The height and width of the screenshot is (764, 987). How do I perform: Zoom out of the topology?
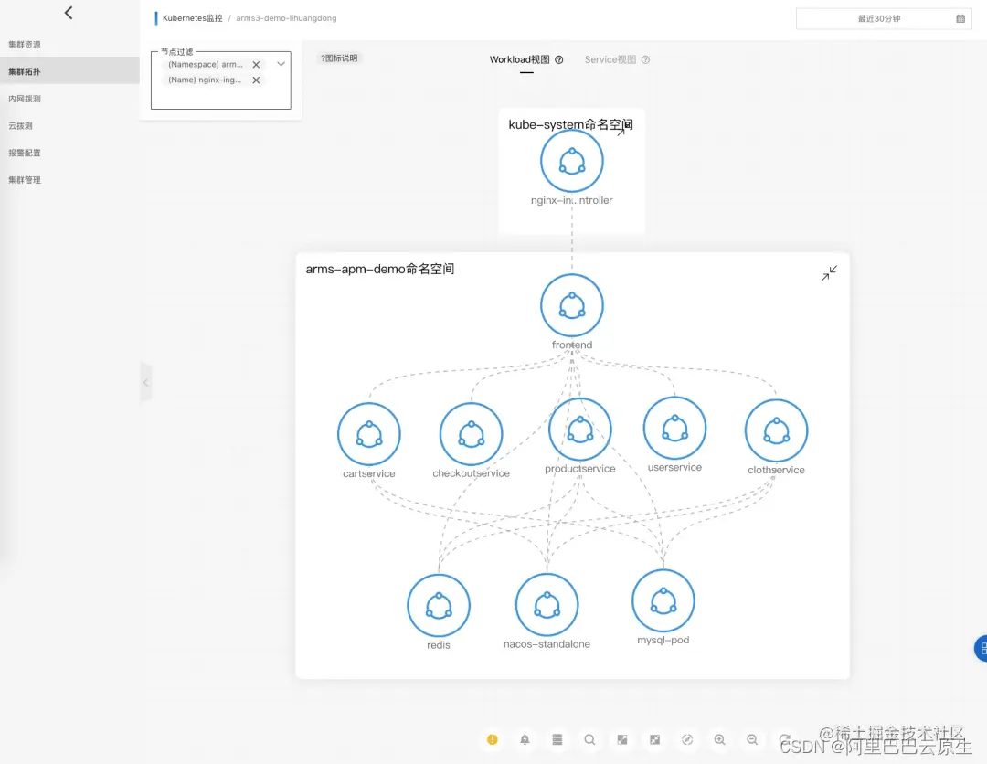752,739
